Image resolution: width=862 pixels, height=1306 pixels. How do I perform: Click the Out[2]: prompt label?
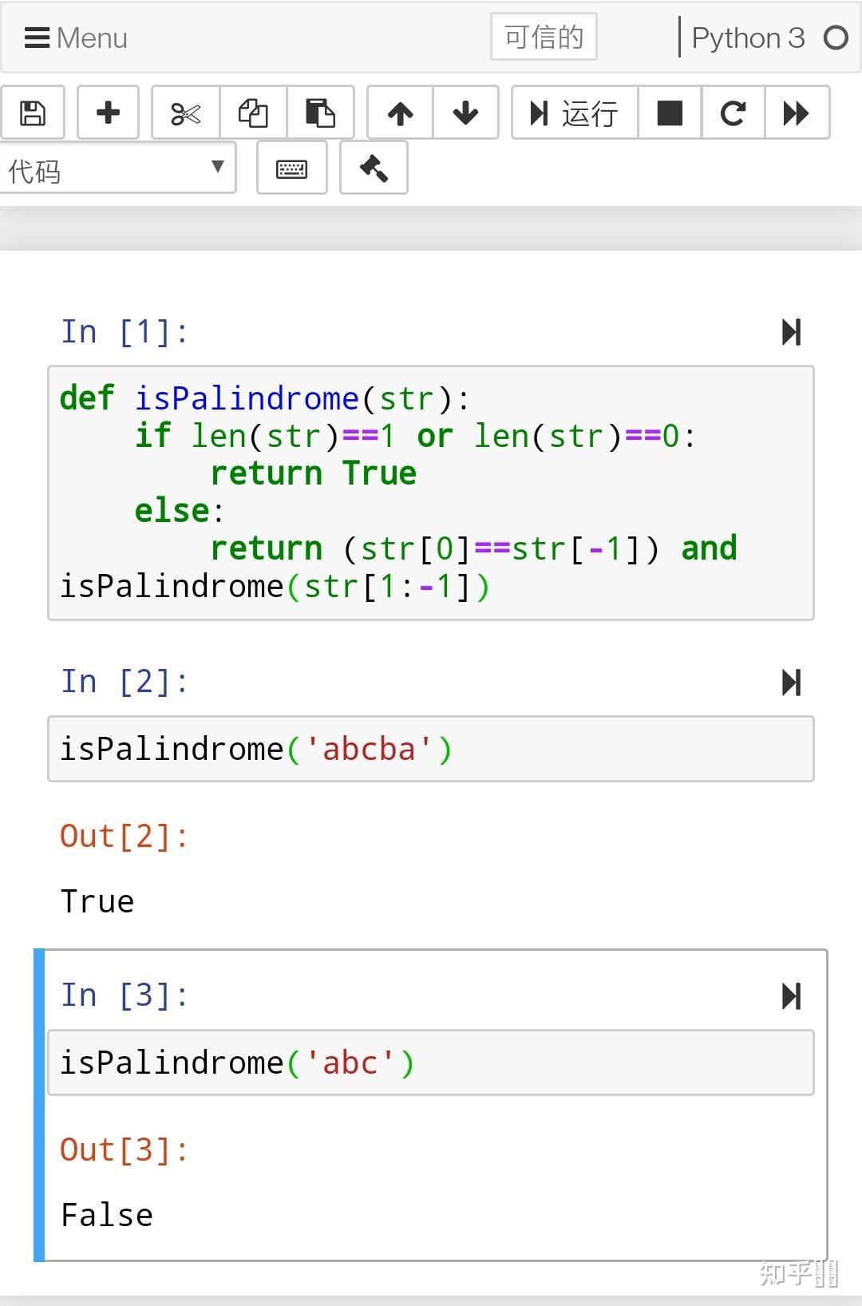[125, 837]
